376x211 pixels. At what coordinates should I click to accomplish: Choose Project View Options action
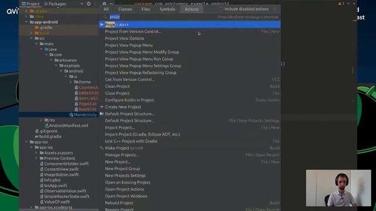click(x=190, y=38)
